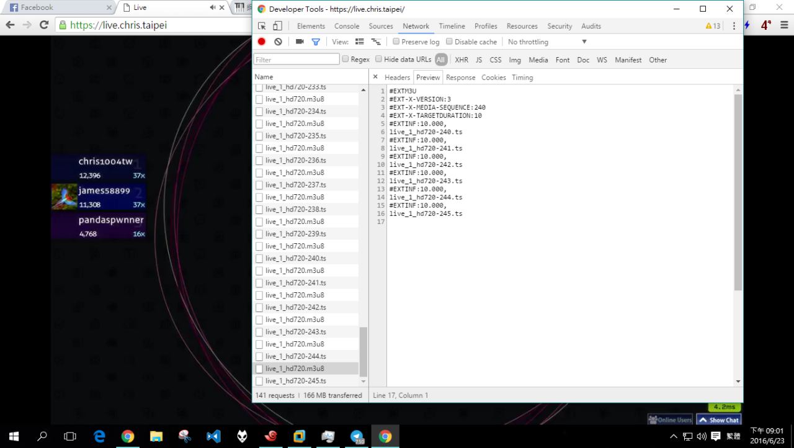Click the 13 warnings indicator

713,26
